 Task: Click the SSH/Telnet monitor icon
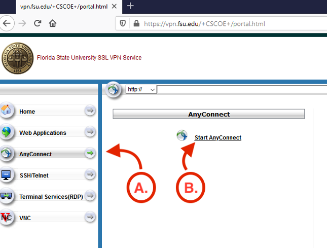click(x=6, y=175)
